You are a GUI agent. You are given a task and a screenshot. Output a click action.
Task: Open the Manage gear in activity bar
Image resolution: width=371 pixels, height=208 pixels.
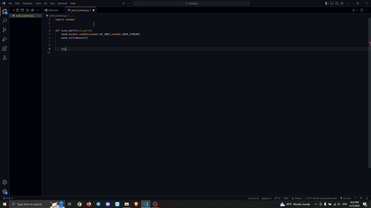[x=5, y=191]
